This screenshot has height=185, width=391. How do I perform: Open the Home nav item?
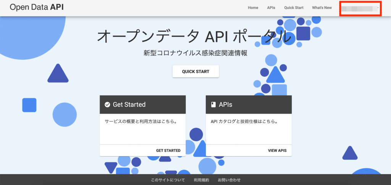253,8
